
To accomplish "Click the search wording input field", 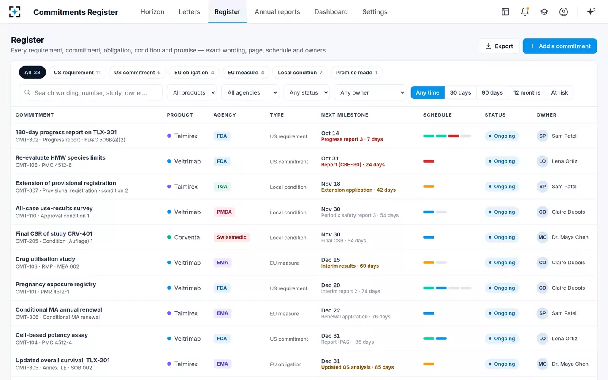I will pyautogui.click(x=91, y=93).
